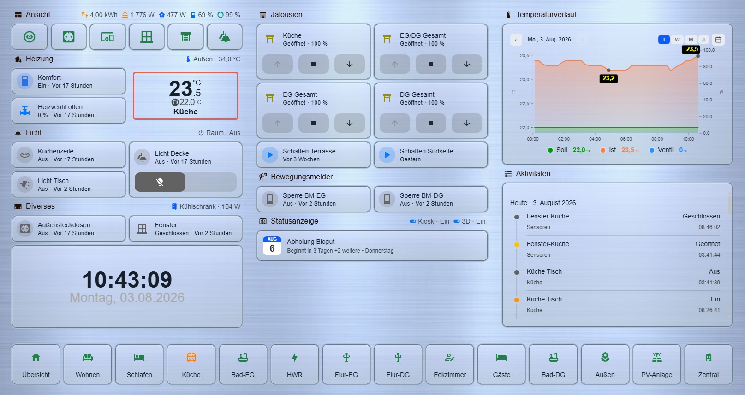This screenshot has height=395, width=745.
Task: Toggle Kiosk mode chip
Action: (x=429, y=221)
